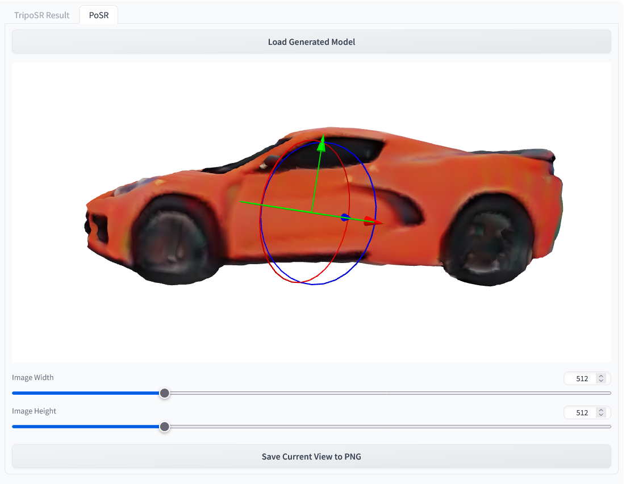Image resolution: width=626 pixels, height=484 pixels.
Task: Click the Image Height slider handle
Action: point(165,427)
